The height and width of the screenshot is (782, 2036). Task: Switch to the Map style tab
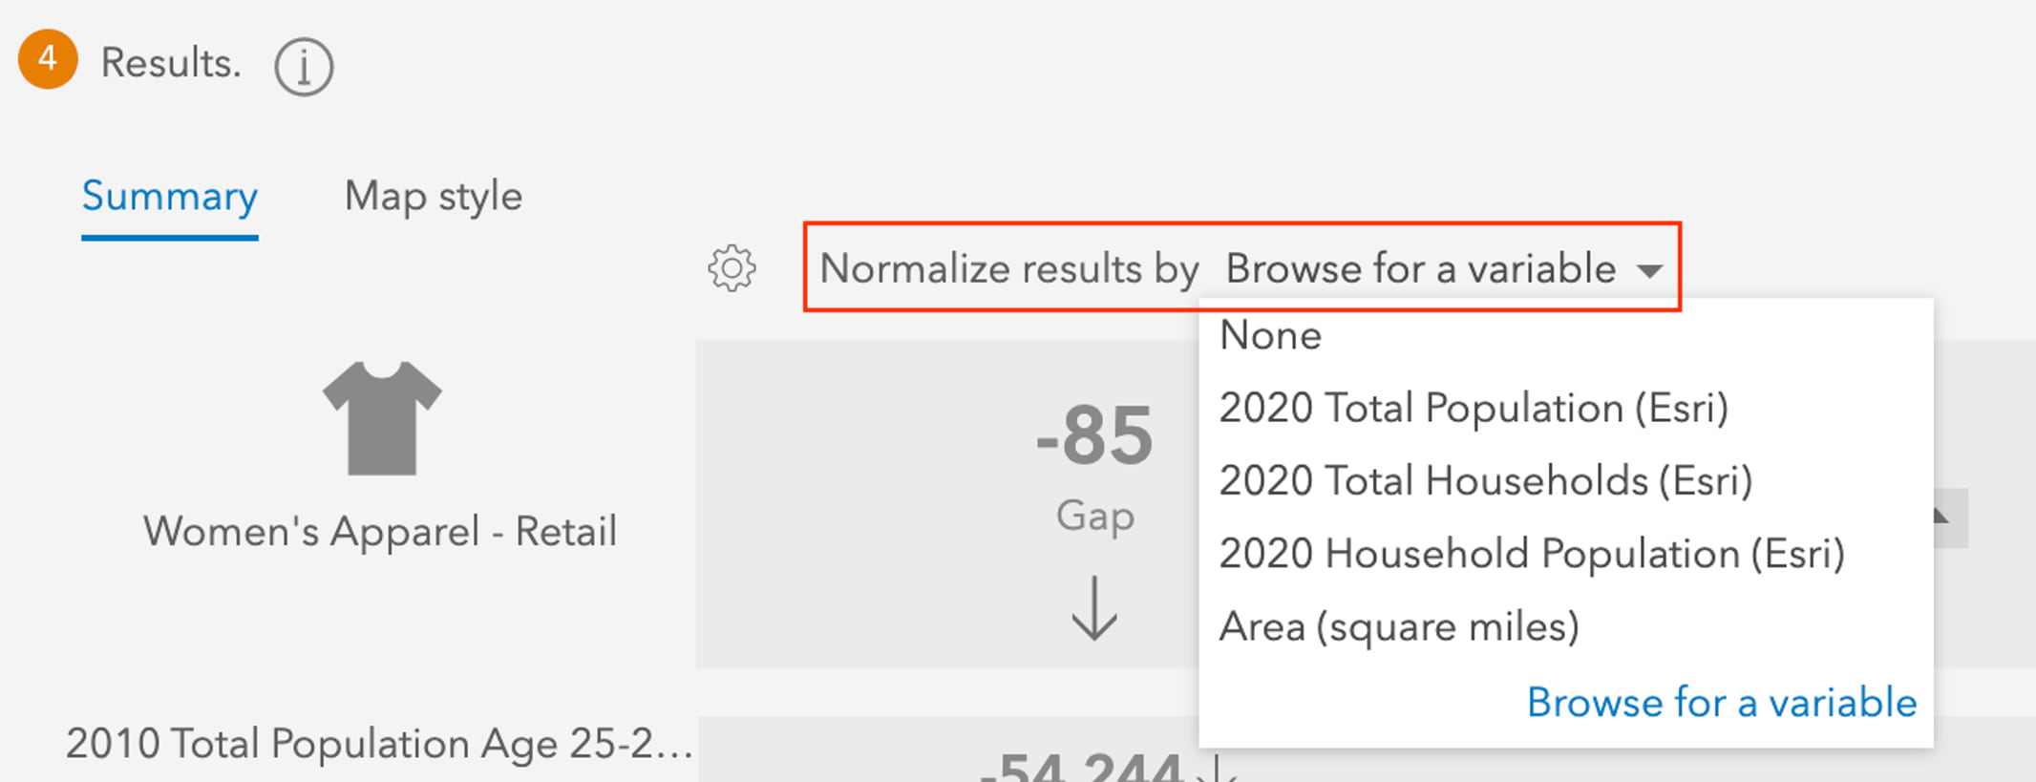click(434, 196)
